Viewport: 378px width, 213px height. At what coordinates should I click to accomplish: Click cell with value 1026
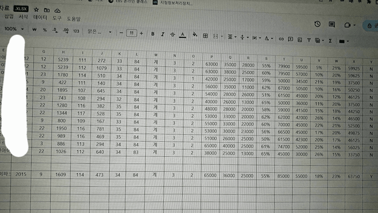(61, 151)
